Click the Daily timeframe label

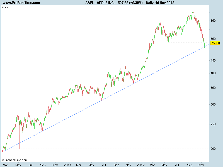(x=150, y=3)
